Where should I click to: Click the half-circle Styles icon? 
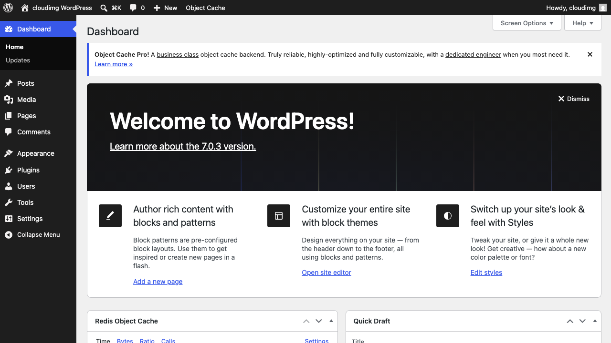[x=448, y=216]
